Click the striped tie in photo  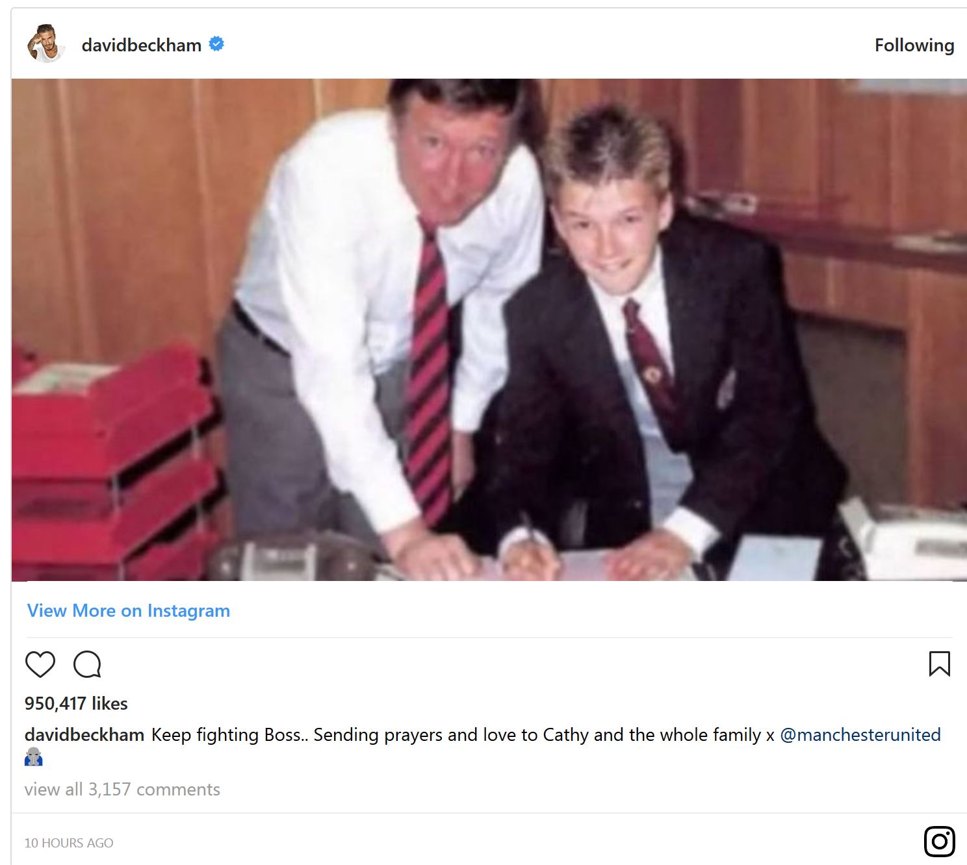click(428, 377)
